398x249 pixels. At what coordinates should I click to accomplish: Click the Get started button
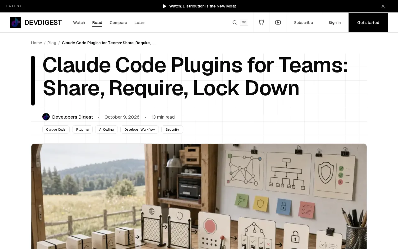click(368, 22)
